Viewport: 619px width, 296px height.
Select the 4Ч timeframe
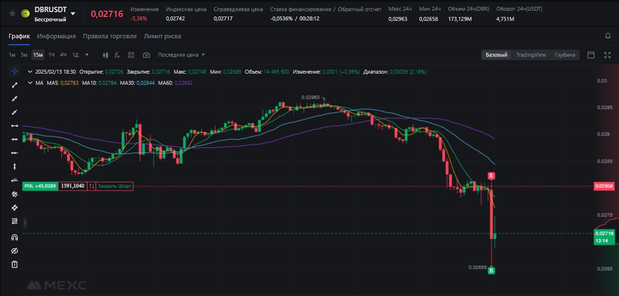63,55
